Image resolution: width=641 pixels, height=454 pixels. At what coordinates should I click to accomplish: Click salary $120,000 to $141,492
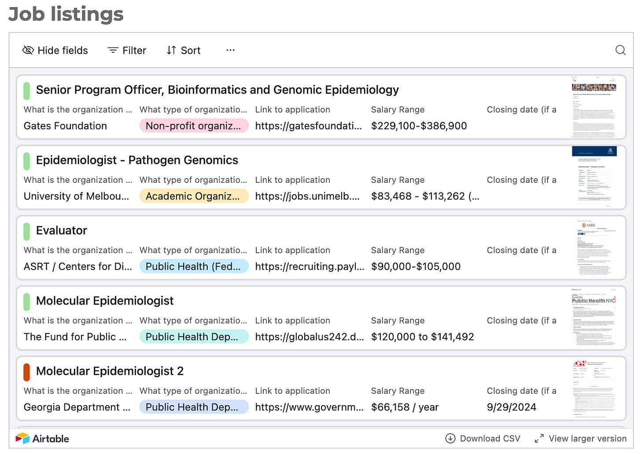pos(423,337)
